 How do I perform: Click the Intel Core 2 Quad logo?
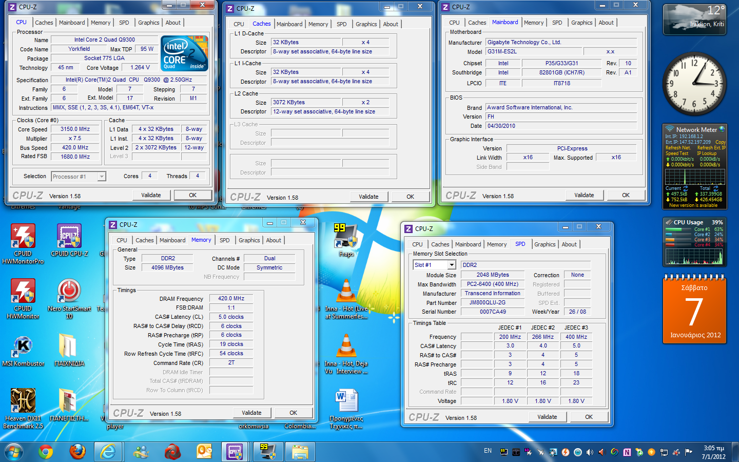pos(185,53)
